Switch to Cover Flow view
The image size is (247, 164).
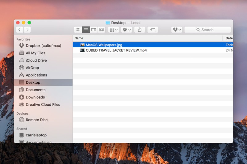tap(102, 30)
